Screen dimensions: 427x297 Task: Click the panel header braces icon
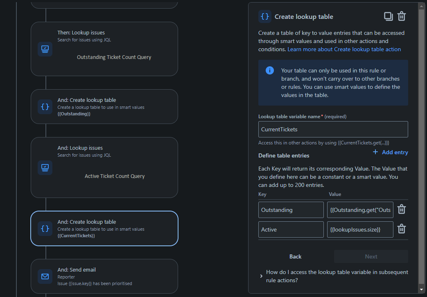265,17
